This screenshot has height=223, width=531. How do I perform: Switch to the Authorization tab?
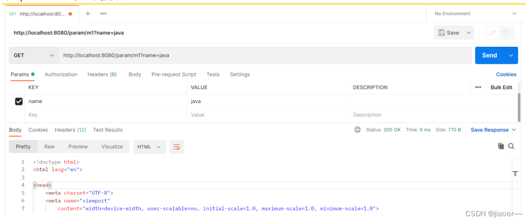(x=61, y=74)
